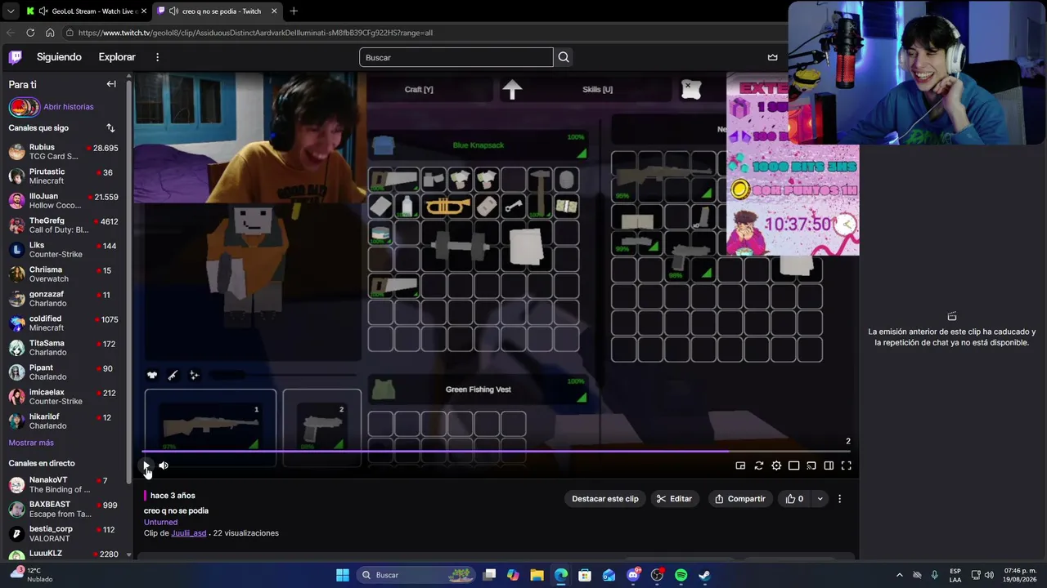Open the IlloJuan channel in the sidebar

point(64,201)
